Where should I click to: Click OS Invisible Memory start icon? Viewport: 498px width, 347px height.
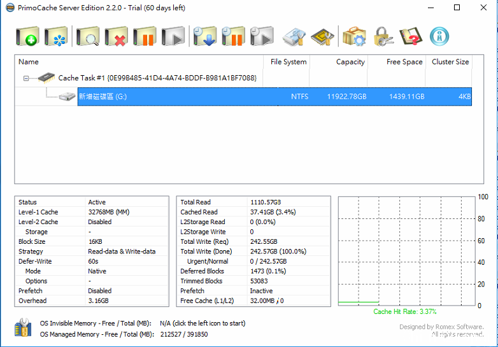pyautogui.click(x=23, y=327)
